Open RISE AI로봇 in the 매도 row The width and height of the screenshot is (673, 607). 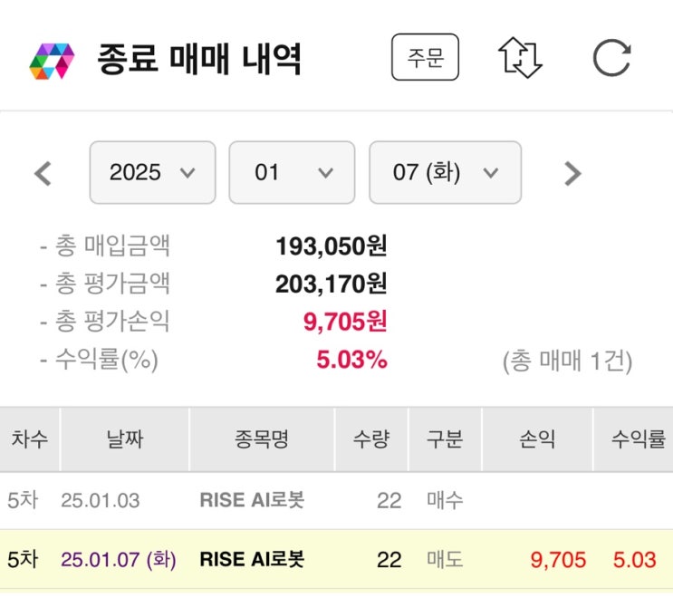pos(252,559)
